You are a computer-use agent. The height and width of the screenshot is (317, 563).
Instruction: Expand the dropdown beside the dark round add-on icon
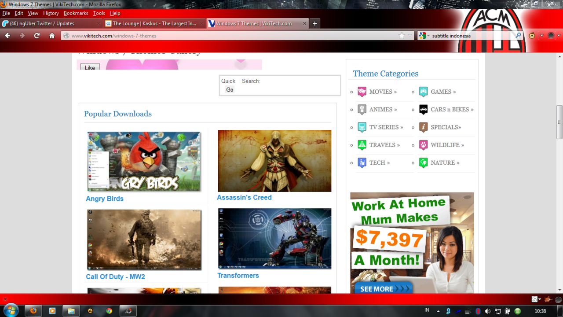coord(559,36)
